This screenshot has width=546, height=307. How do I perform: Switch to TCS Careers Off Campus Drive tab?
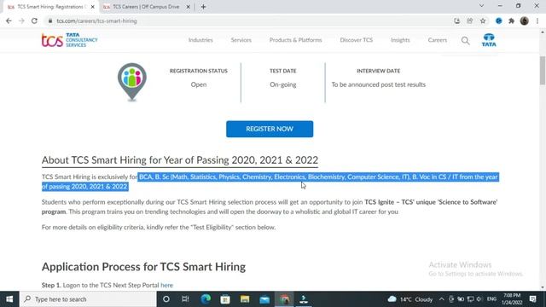coord(146,7)
